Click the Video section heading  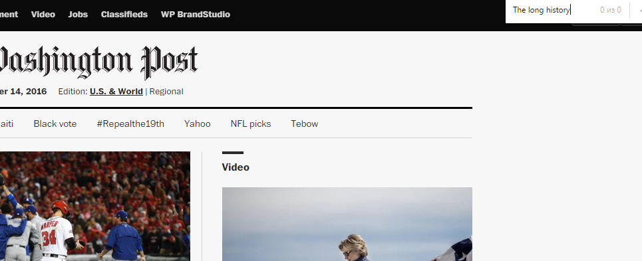point(236,167)
